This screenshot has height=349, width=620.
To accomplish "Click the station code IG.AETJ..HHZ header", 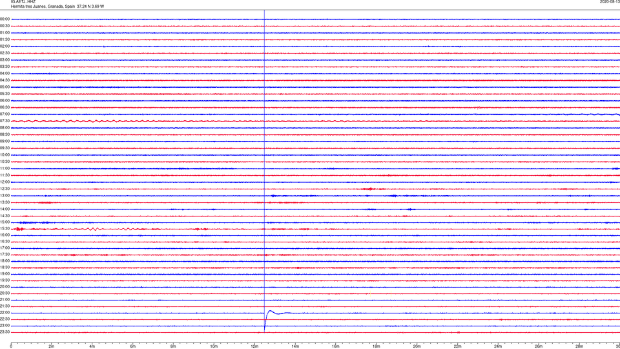I will [x=23, y=1].
